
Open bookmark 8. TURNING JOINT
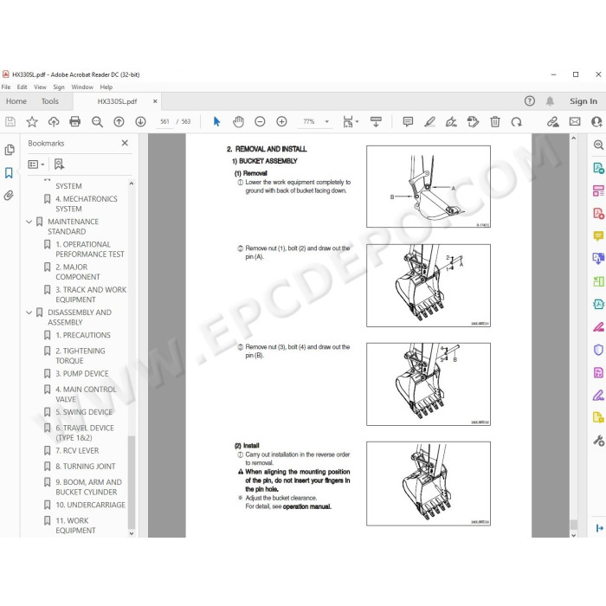pyautogui.click(x=86, y=467)
